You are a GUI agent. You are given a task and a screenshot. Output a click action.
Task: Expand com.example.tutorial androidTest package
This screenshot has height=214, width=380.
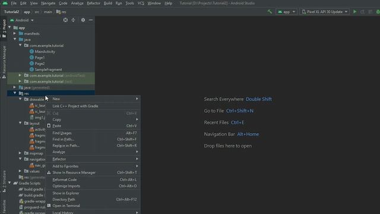pyautogui.click(x=20, y=75)
